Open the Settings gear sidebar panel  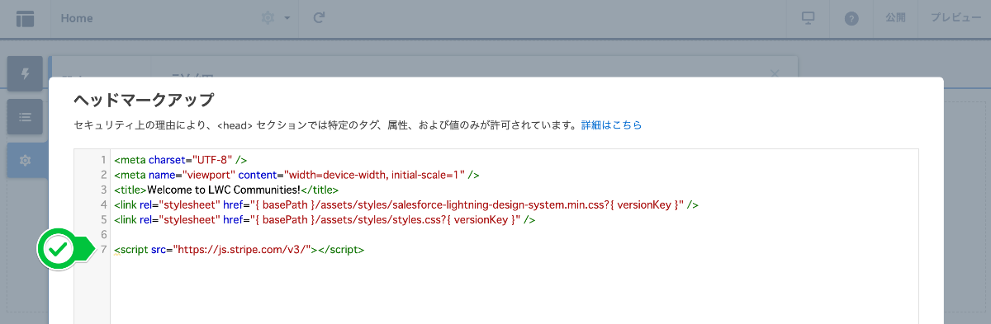tap(25, 160)
